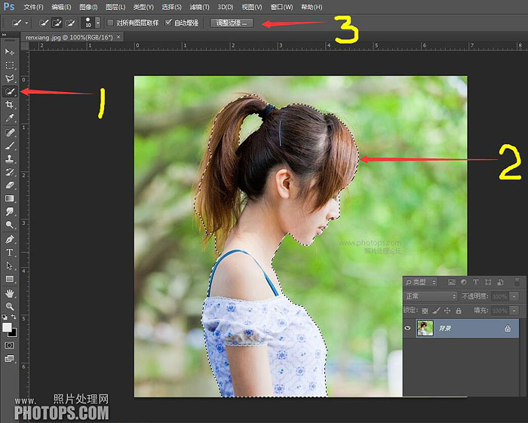Viewport: 528px width, 423px height.
Task: Filter layers by smart objects
Action: (500, 282)
